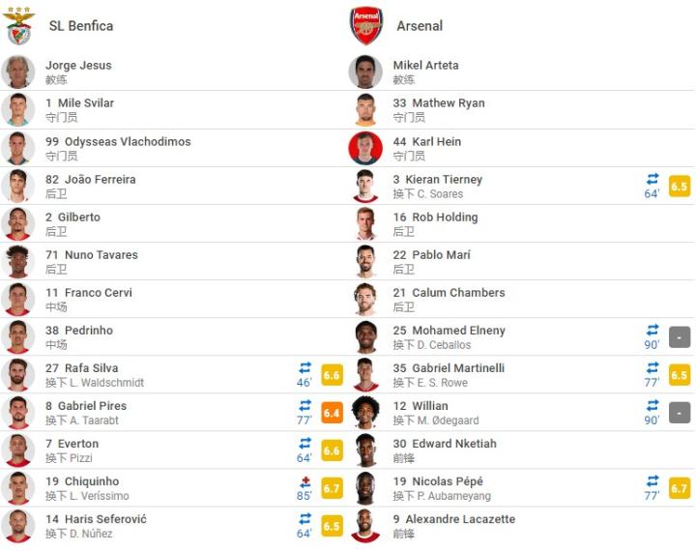Click Gabriel Pires' orange 6.4 rating badge

click(332, 413)
